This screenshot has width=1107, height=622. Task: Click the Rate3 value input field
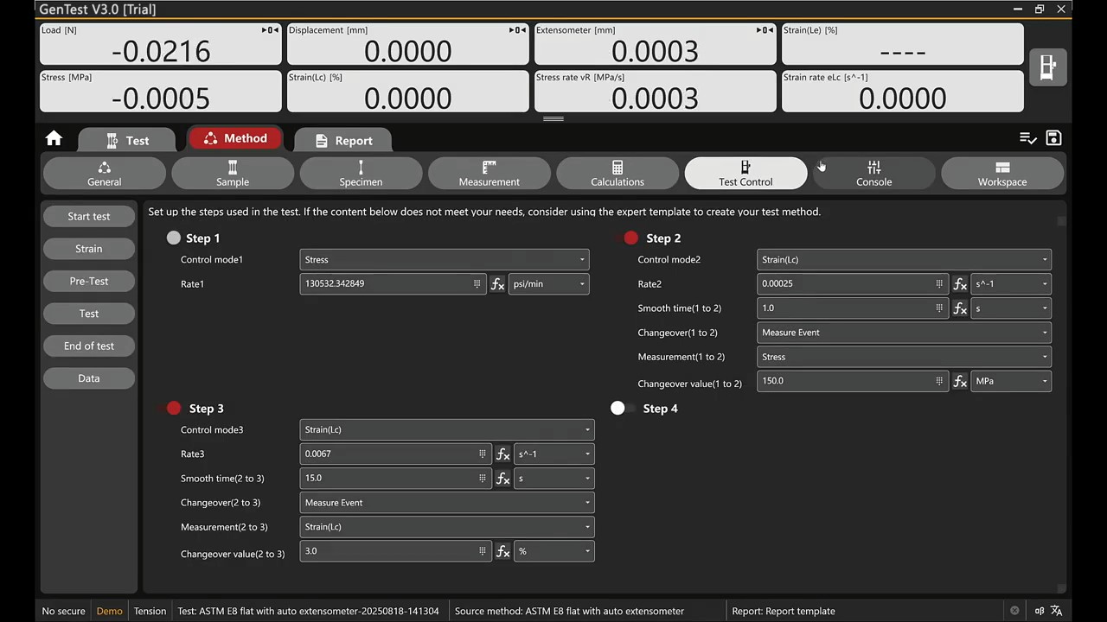389,454
